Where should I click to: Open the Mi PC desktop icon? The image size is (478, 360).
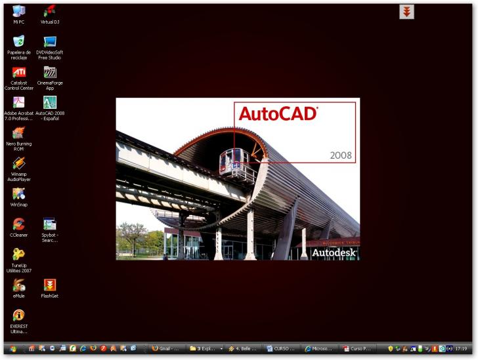tap(18, 14)
